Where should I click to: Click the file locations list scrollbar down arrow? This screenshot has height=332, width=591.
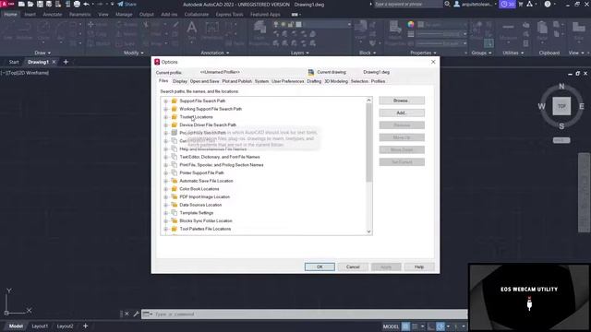coord(369,231)
